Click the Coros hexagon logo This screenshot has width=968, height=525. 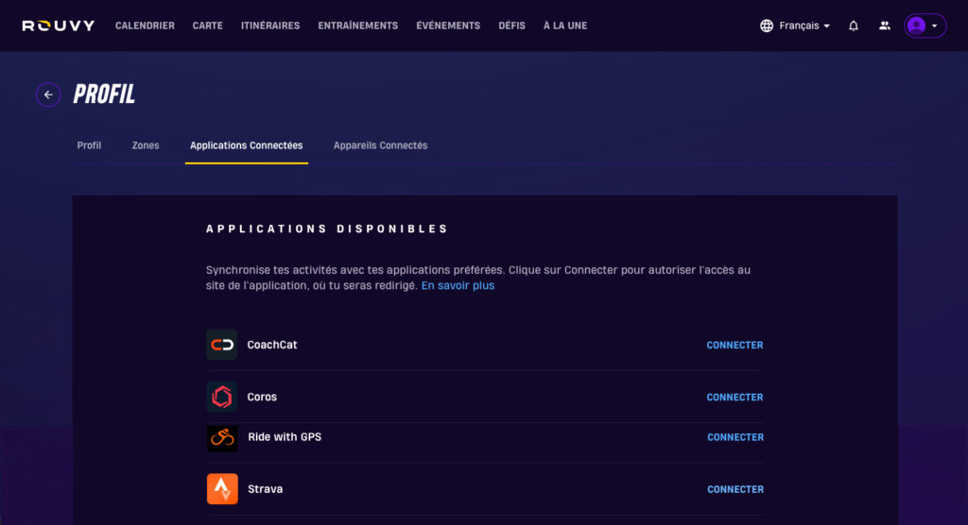click(x=222, y=398)
